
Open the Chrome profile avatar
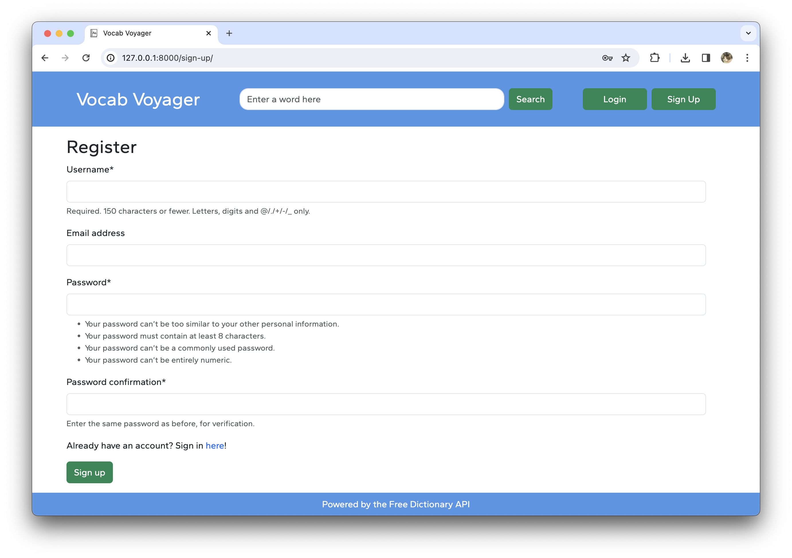point(726,58)
